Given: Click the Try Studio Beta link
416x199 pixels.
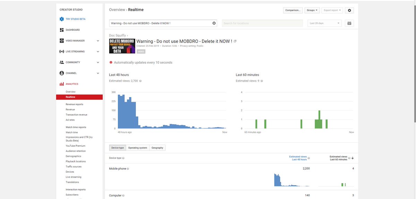Looking at the screenshot, I should click(76, 19).
